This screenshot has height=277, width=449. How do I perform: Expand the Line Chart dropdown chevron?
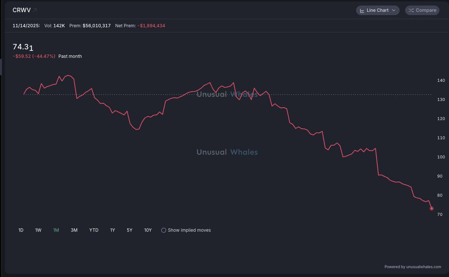(x=394, y=10)
